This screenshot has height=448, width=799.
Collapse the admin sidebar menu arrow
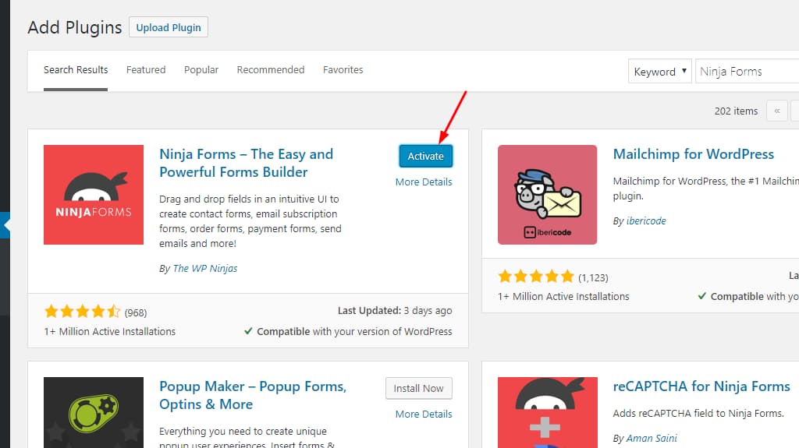6,225
